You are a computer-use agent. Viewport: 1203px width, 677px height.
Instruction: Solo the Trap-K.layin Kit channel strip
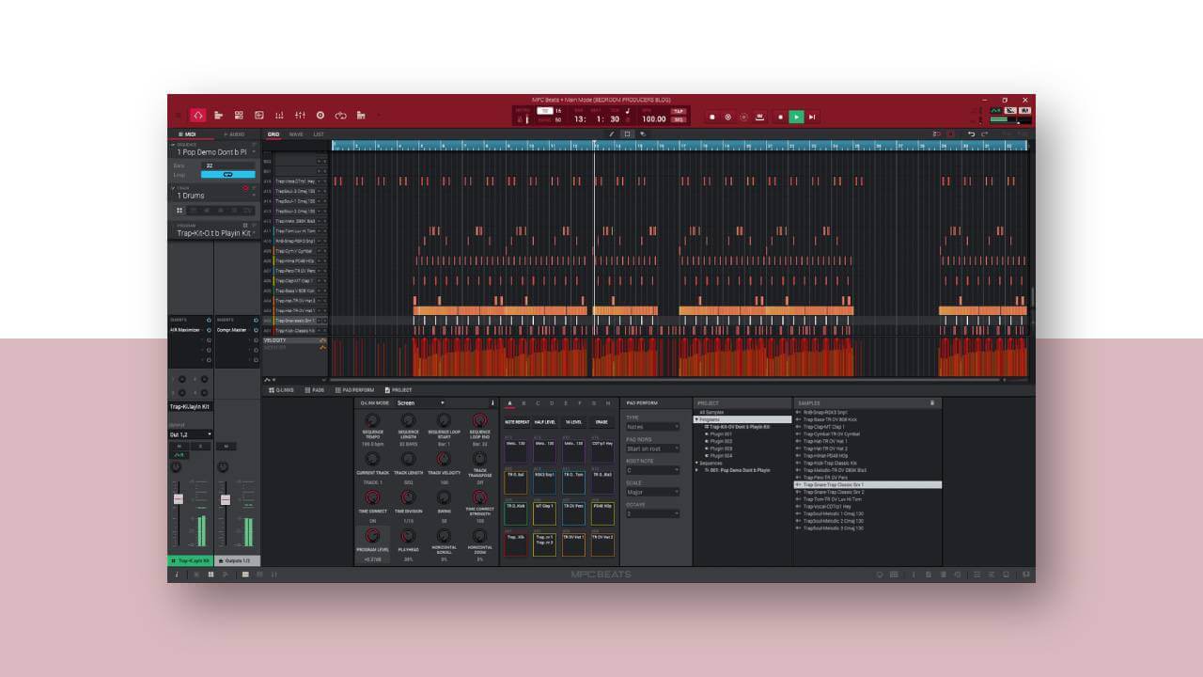click(x=199, y=447)
